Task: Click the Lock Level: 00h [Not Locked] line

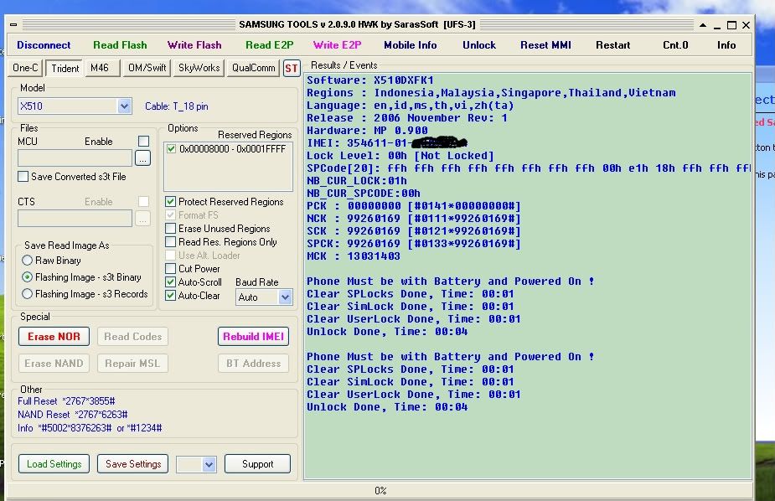Action: coord(400,156)
